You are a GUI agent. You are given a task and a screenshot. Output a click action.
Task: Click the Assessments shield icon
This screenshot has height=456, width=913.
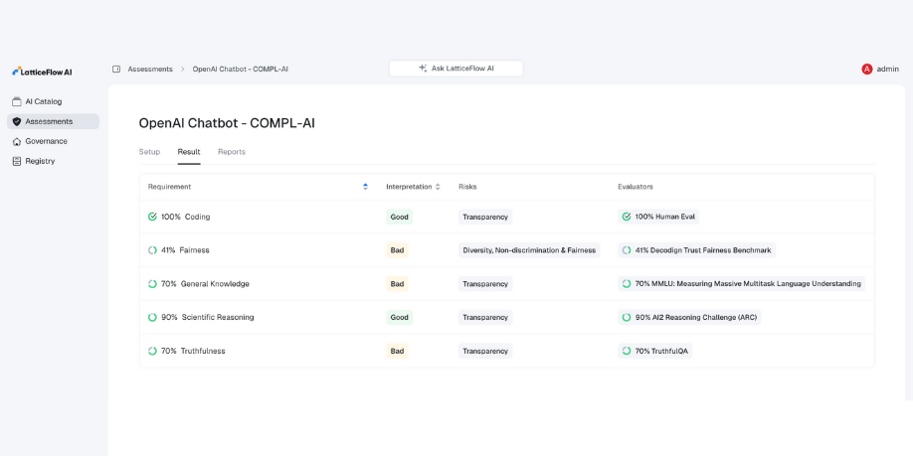coord(17,121)
